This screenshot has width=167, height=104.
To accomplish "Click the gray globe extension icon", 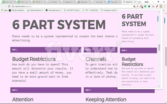I will [x=153, y=6].
